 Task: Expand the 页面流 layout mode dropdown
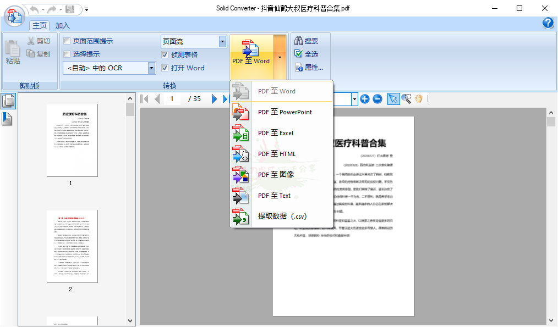pos(222,41)
